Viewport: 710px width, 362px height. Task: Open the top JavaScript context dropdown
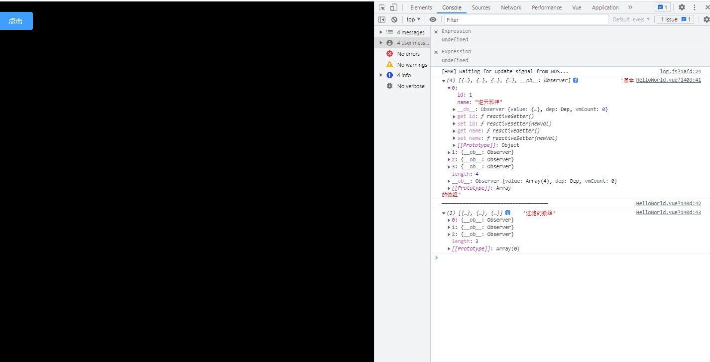click(x=413, y=19)
